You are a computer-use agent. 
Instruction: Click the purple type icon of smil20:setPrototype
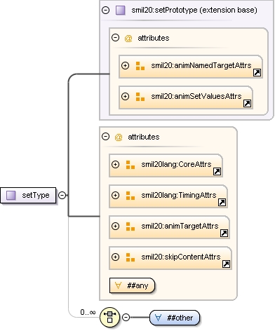[x=121, y=11]
